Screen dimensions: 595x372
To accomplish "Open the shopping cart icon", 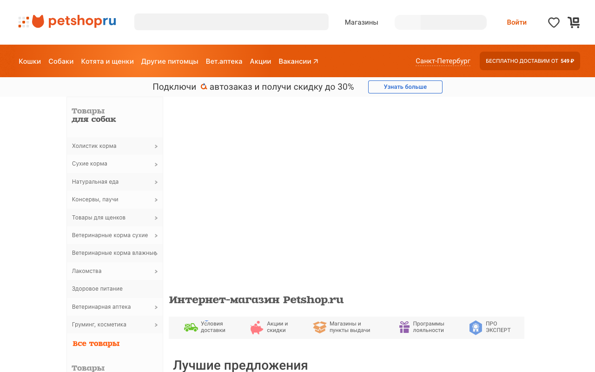I will (x=574, y=22).
